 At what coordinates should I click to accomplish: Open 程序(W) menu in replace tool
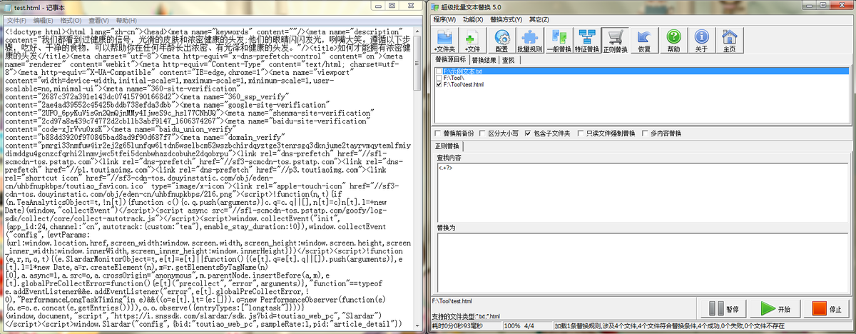click(445, 19)
